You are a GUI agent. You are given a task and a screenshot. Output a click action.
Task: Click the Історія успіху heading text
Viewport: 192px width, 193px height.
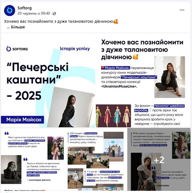tap(75, 49)
